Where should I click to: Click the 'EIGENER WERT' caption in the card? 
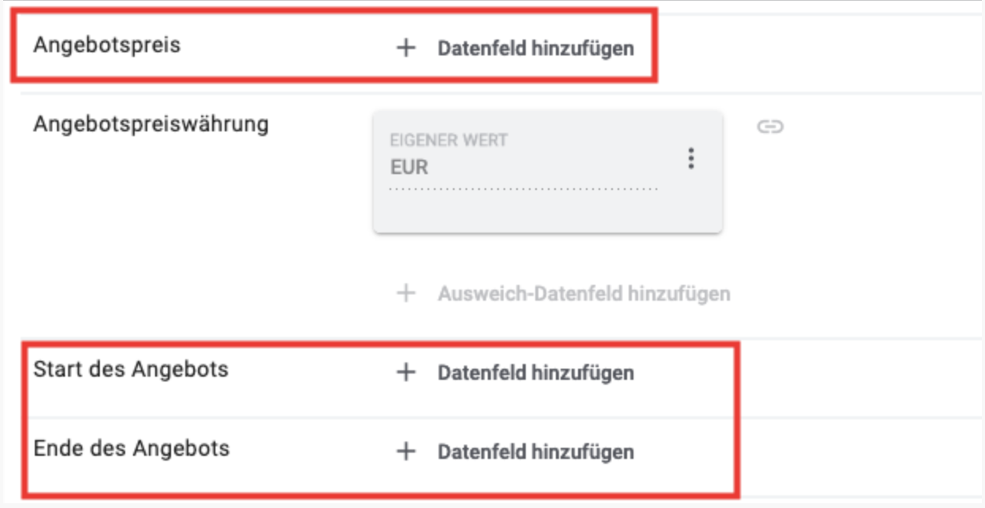click(448, 140)
